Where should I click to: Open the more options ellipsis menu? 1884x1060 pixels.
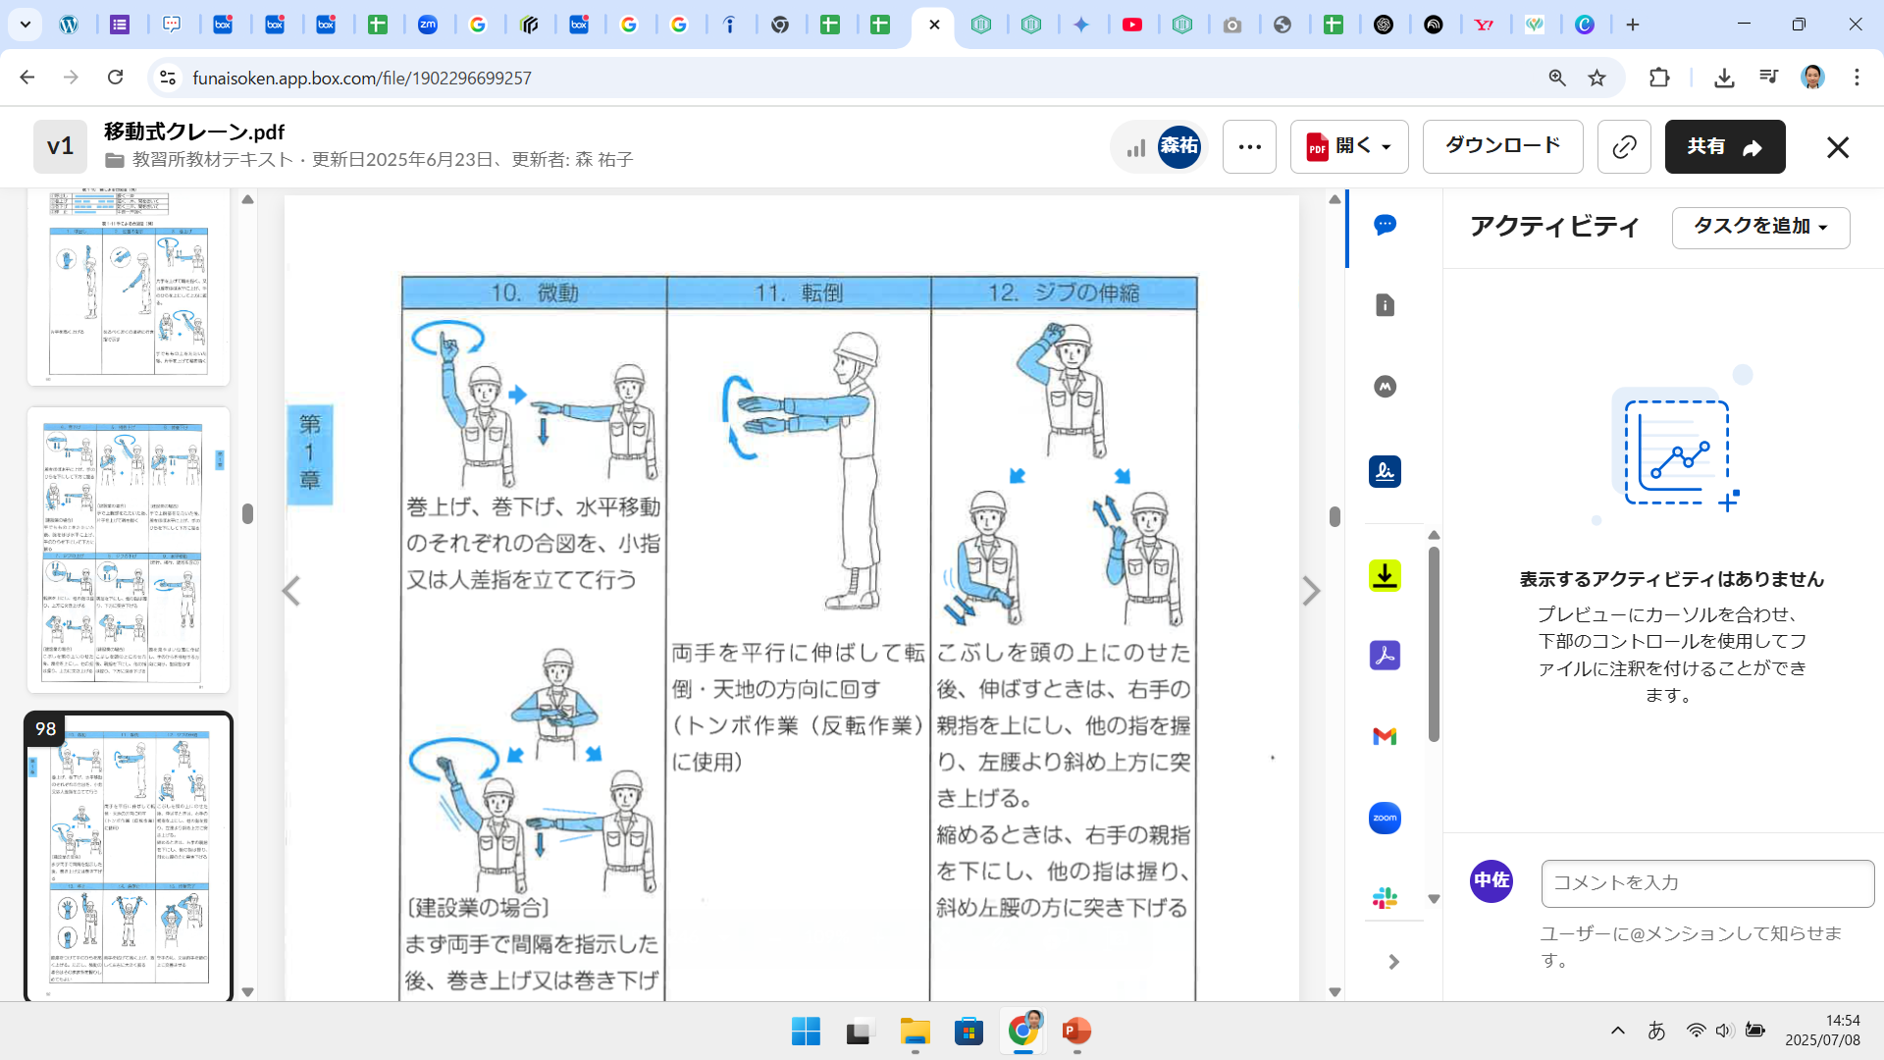coord(1249,147)
